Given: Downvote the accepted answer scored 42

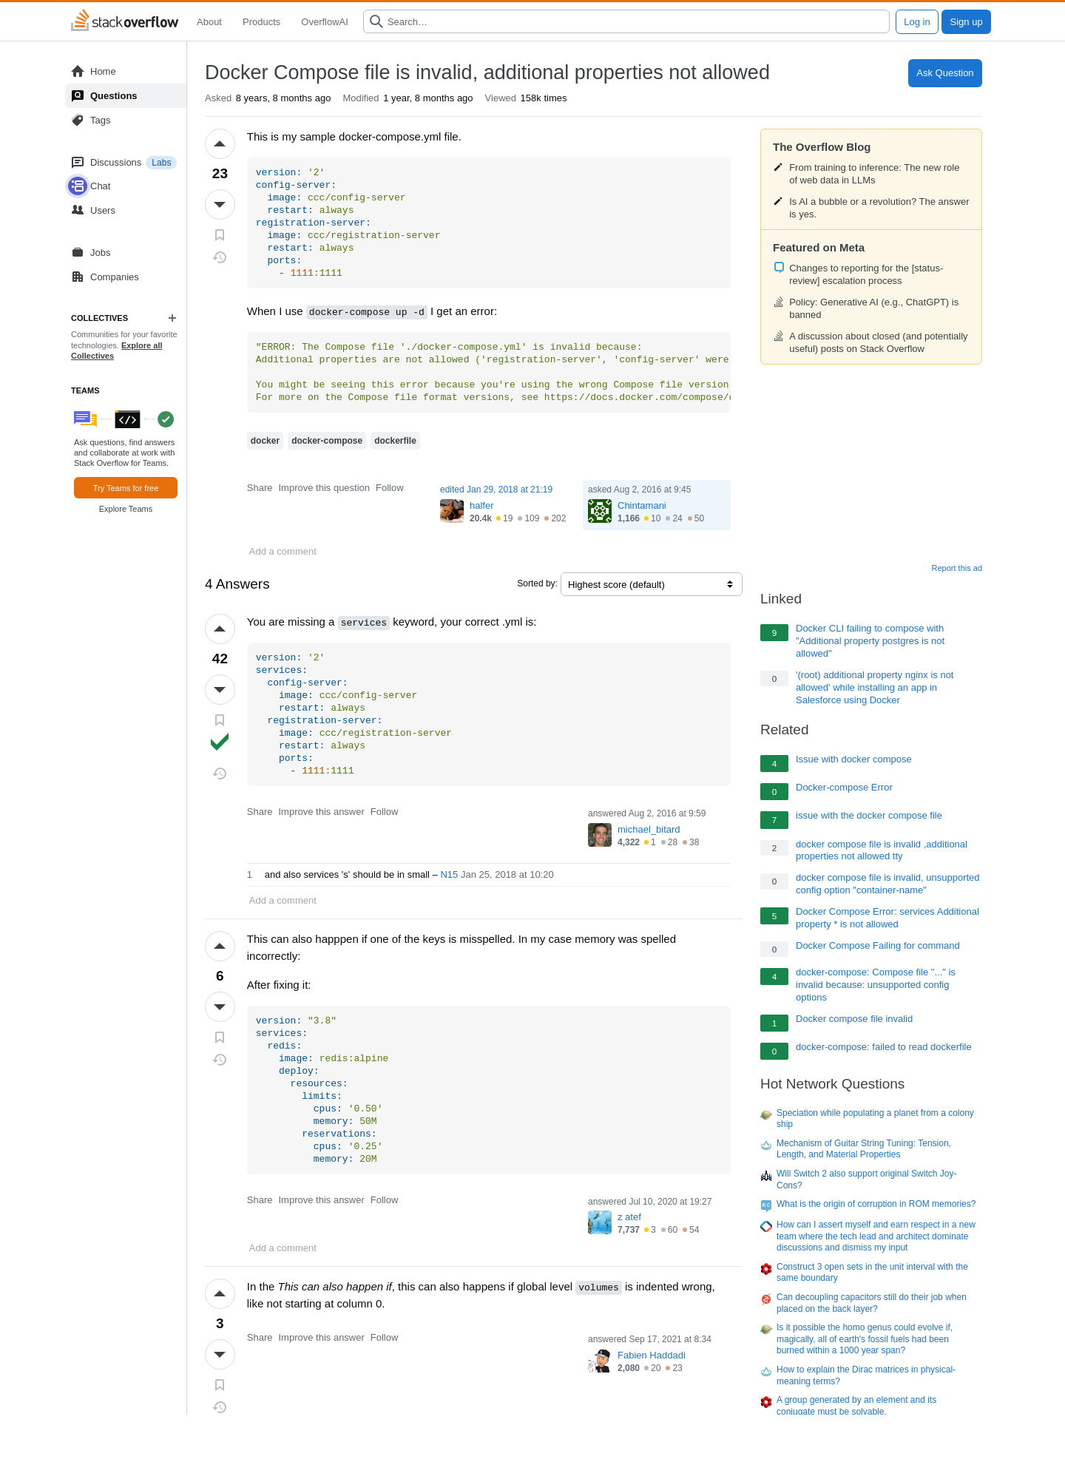Looking at the screenshot, I should pyautogui.click(x=220, y=689).
